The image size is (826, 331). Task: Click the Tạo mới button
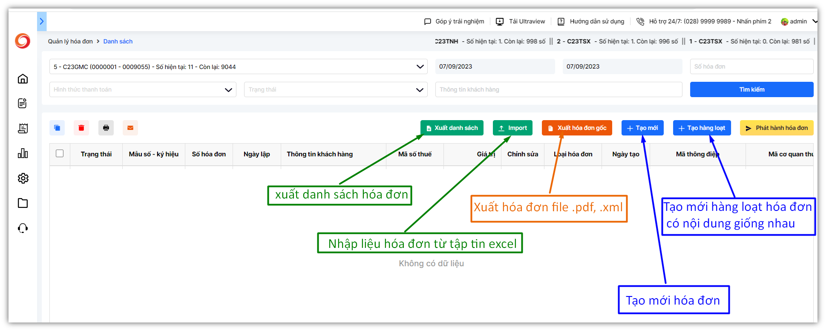point(642,128)
